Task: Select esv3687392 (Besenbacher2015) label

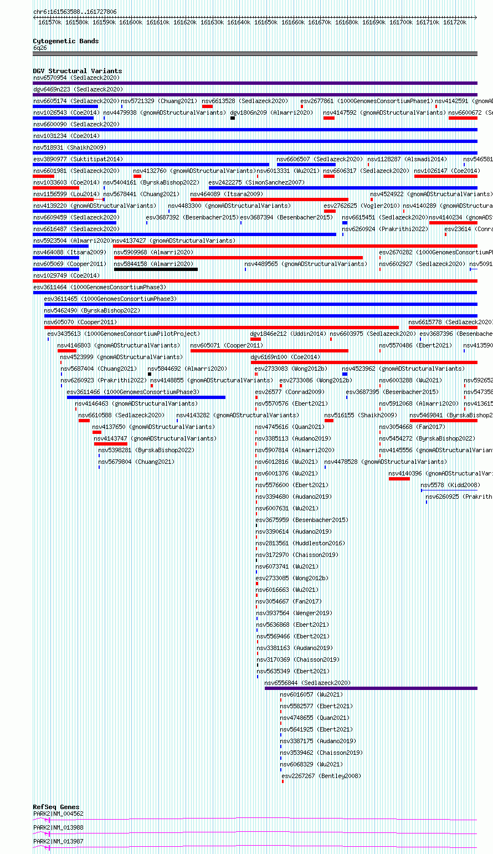Action: (192, 217)
